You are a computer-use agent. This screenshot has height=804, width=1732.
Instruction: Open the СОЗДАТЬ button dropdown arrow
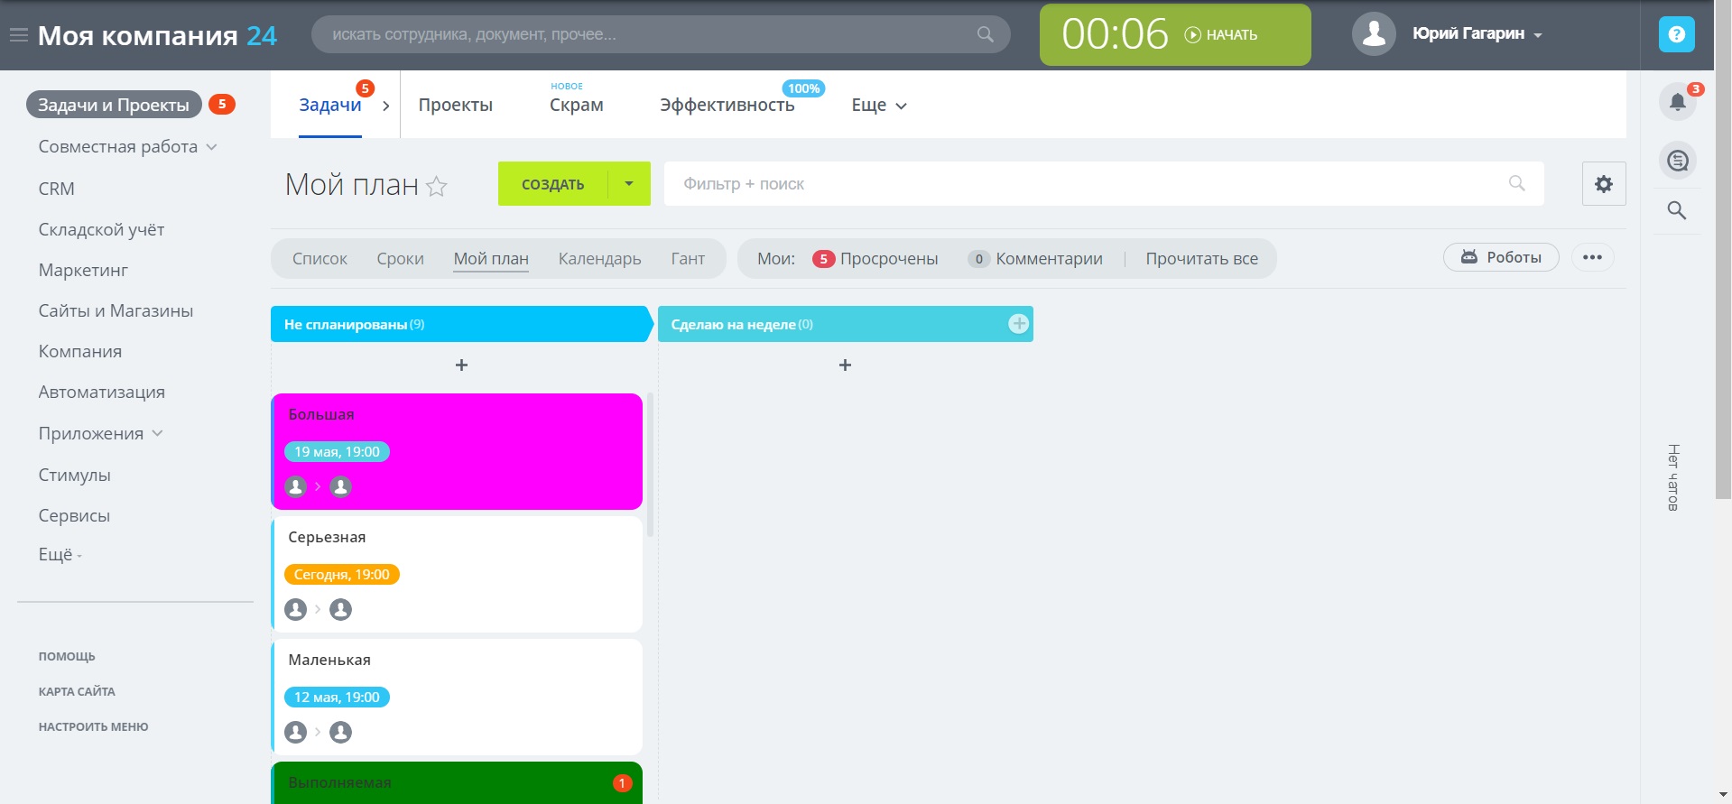[x=629, y=184]
